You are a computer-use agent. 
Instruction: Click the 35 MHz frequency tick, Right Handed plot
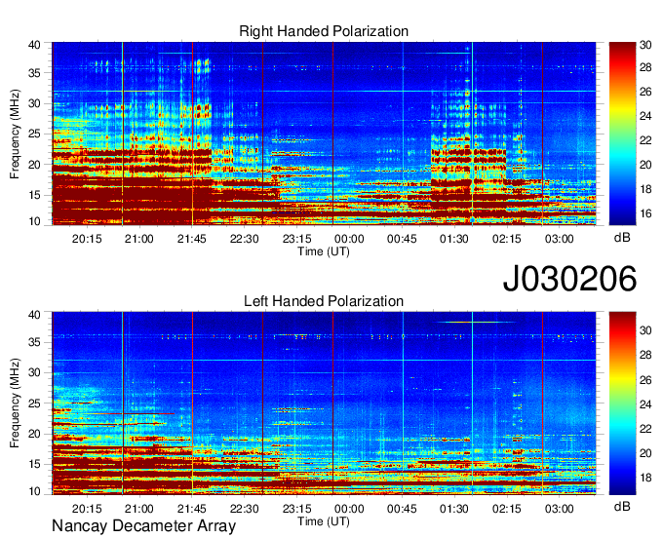coord(34,73)
